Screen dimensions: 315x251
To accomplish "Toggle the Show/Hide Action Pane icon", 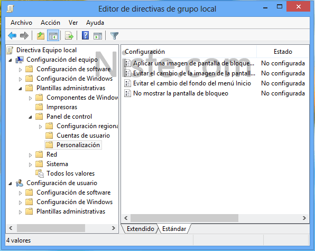I will pos(98,36).
